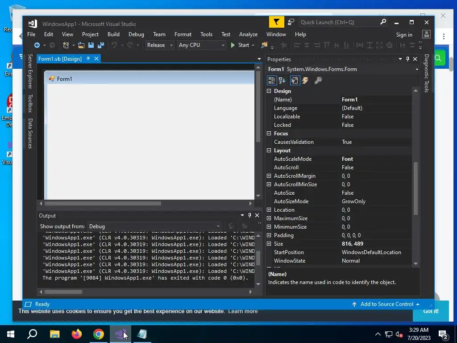The image size is (457, 343).
Task: Collapse the Focus category in Properties
Action: pyautogui.click(x=269, y=133)
